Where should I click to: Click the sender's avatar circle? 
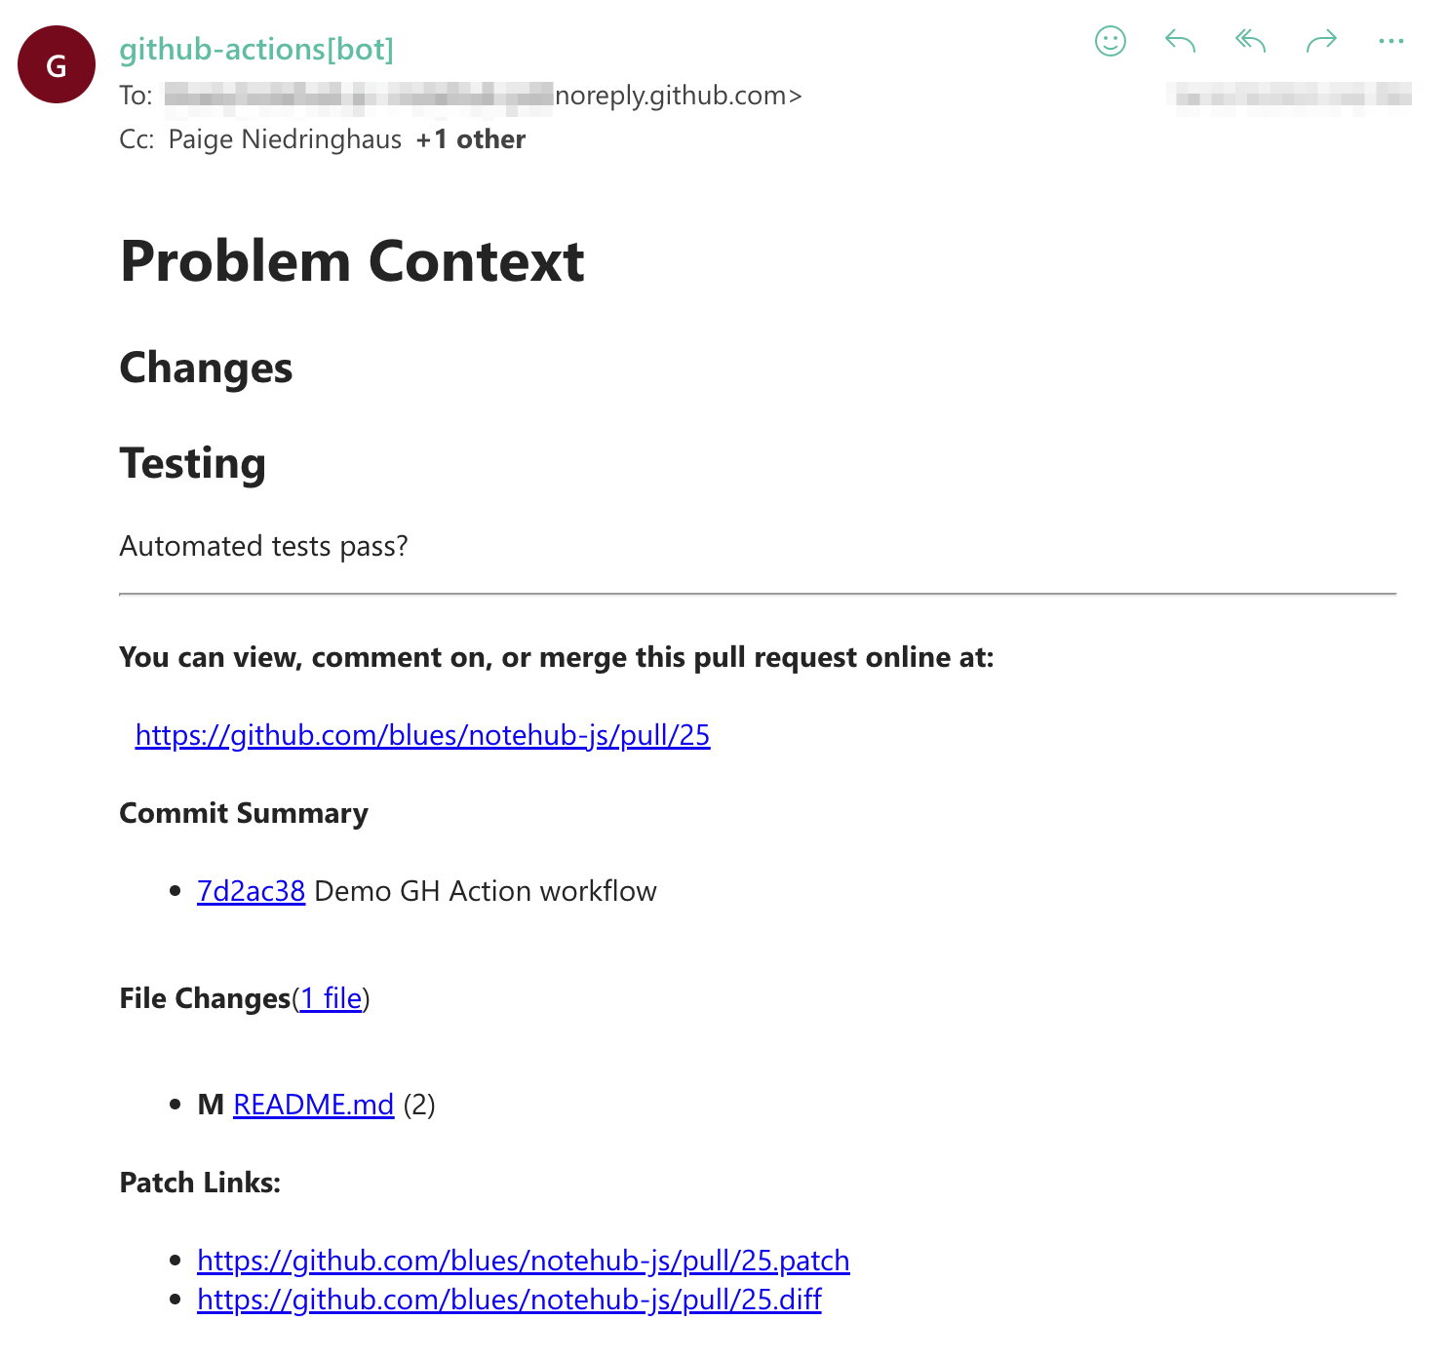pos(56,63)
